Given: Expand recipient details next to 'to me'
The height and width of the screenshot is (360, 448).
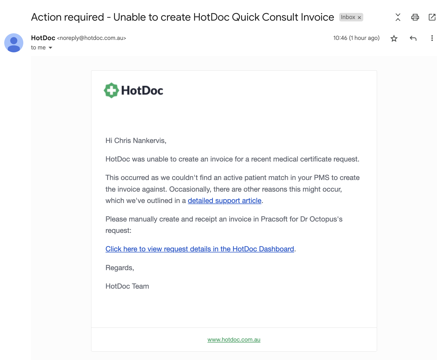Looking at the screenshot, I should click(x=50, y=48).
